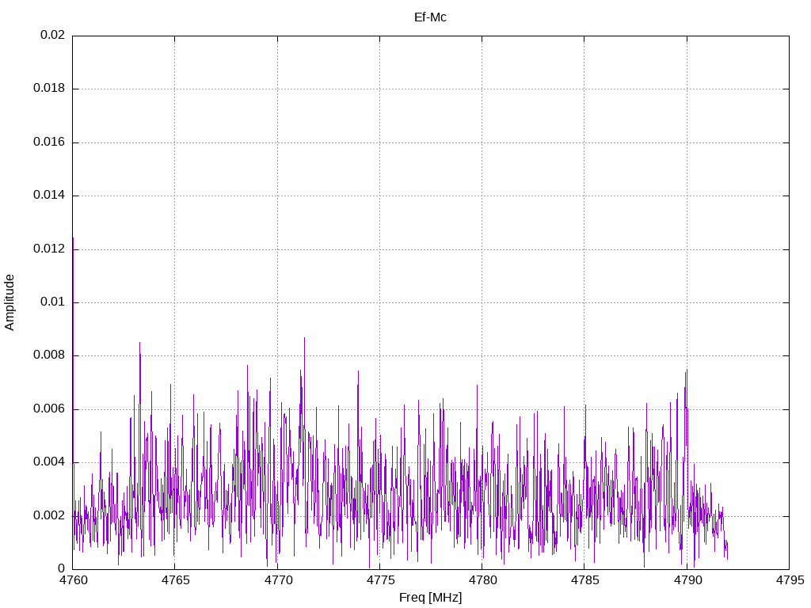Select the 0.002 y-axis tick label
The height and width of the screenshot is (608, 811).
[x=49, y=515]
